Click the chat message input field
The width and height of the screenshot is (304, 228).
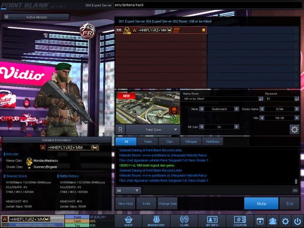pyautogui.click(x=217, y=191)
